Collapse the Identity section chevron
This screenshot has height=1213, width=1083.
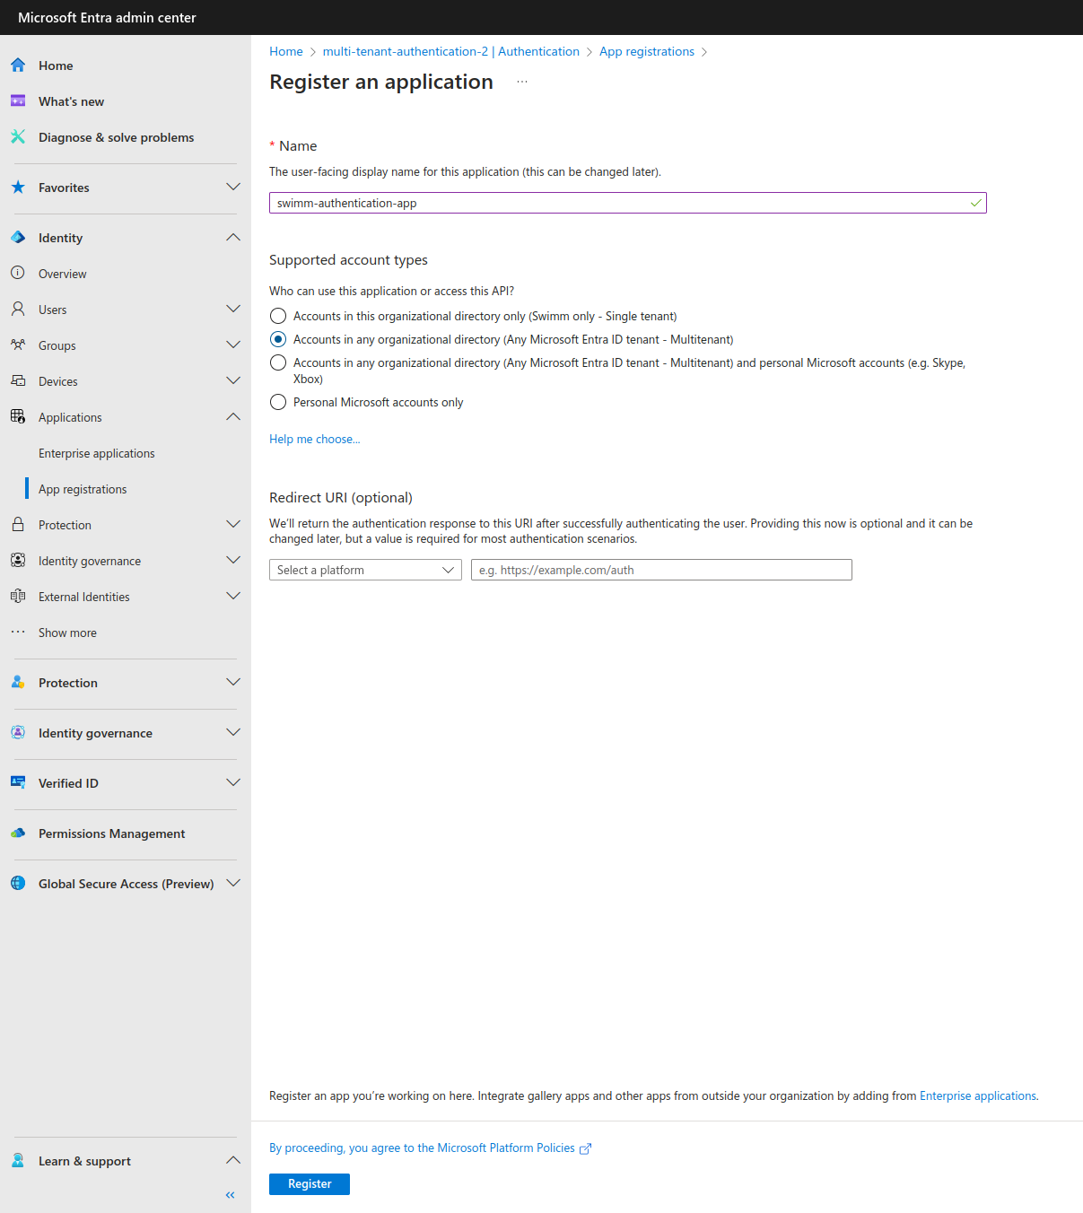pos(233,237)
